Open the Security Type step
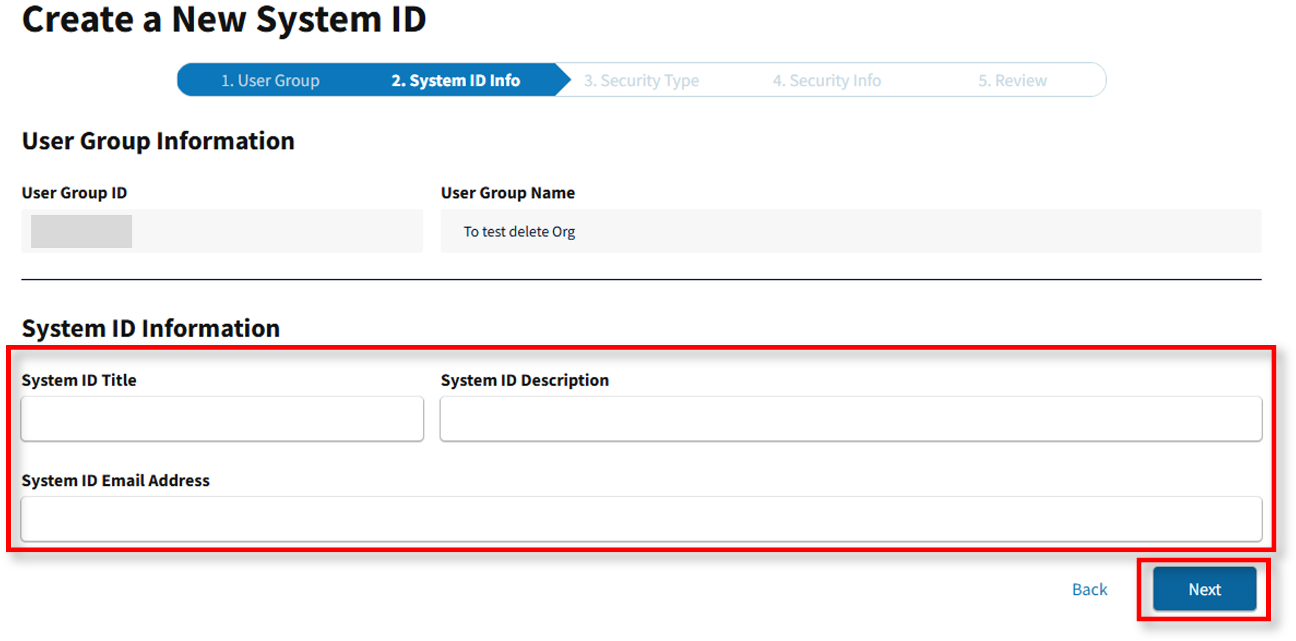1296x641 pixels. coord(641,81)
